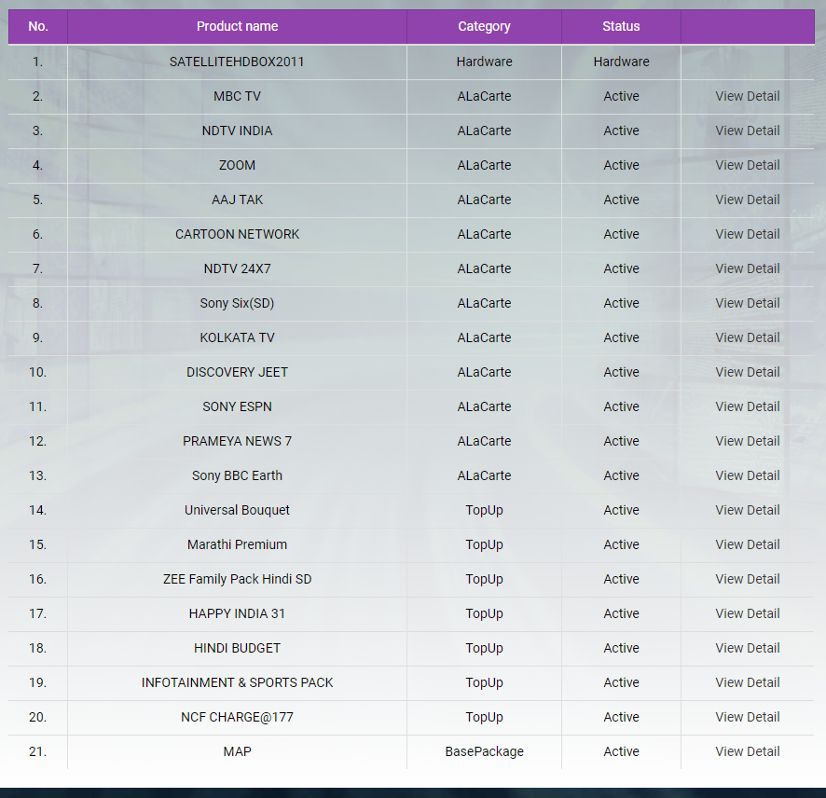Screen dimensions: 826x798
Task: Click View Detail for KOLKATA TV
Action: [747, 337]
